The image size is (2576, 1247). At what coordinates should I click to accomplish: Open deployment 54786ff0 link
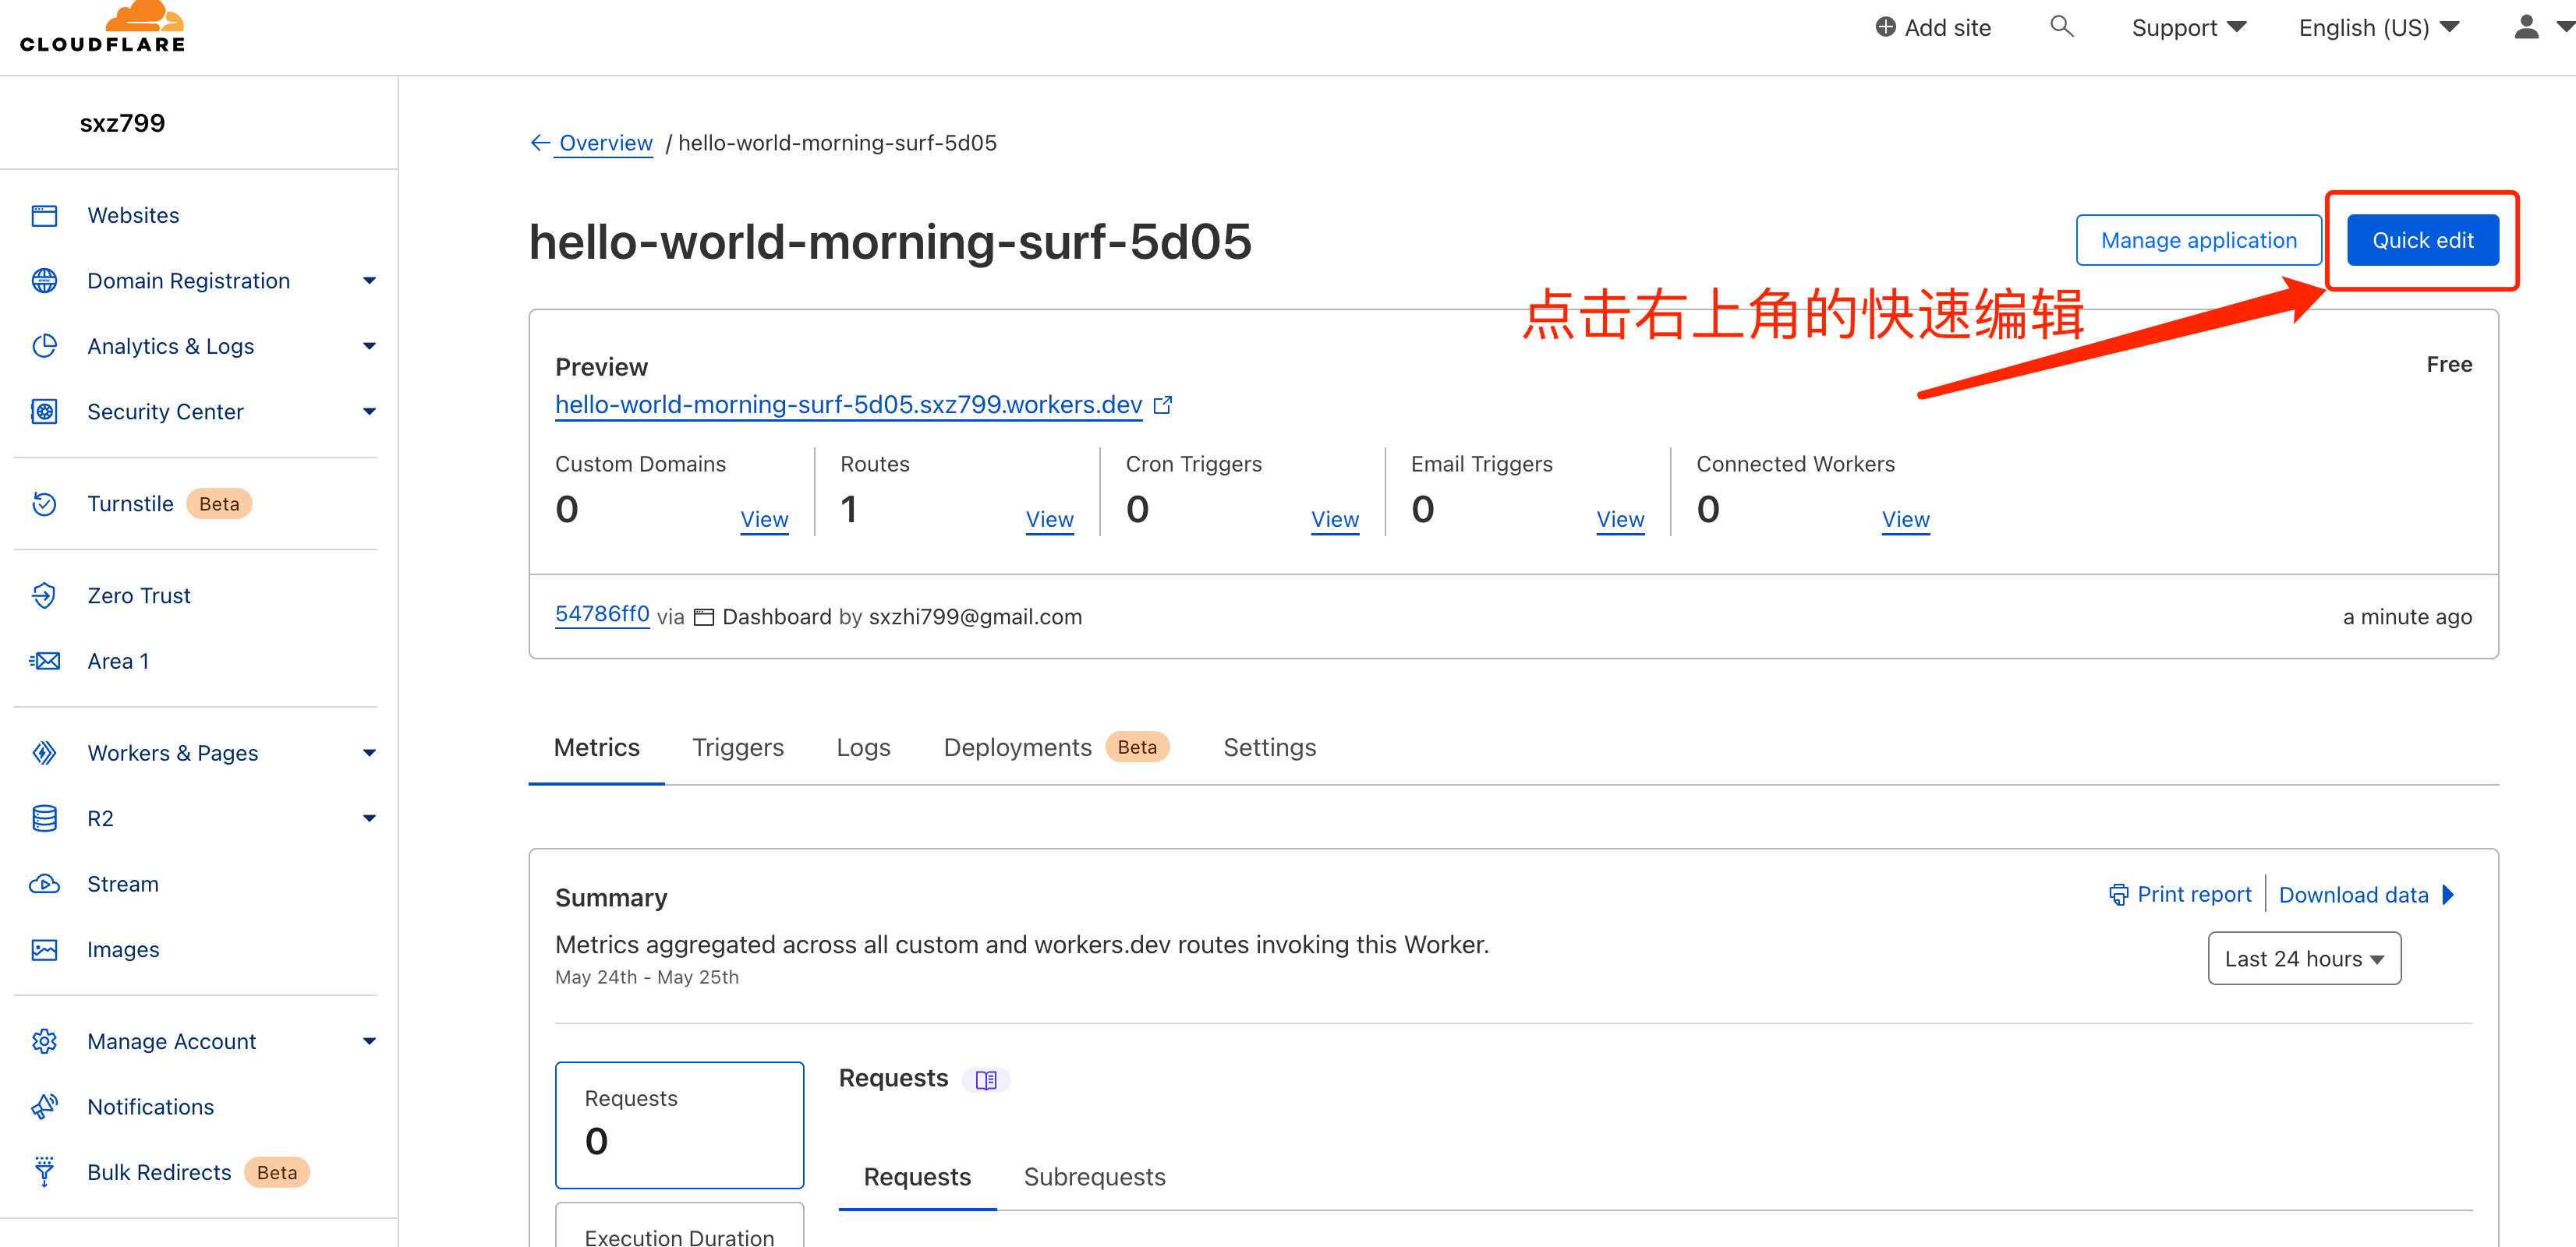pyautogui.click(x=602, y=614)
